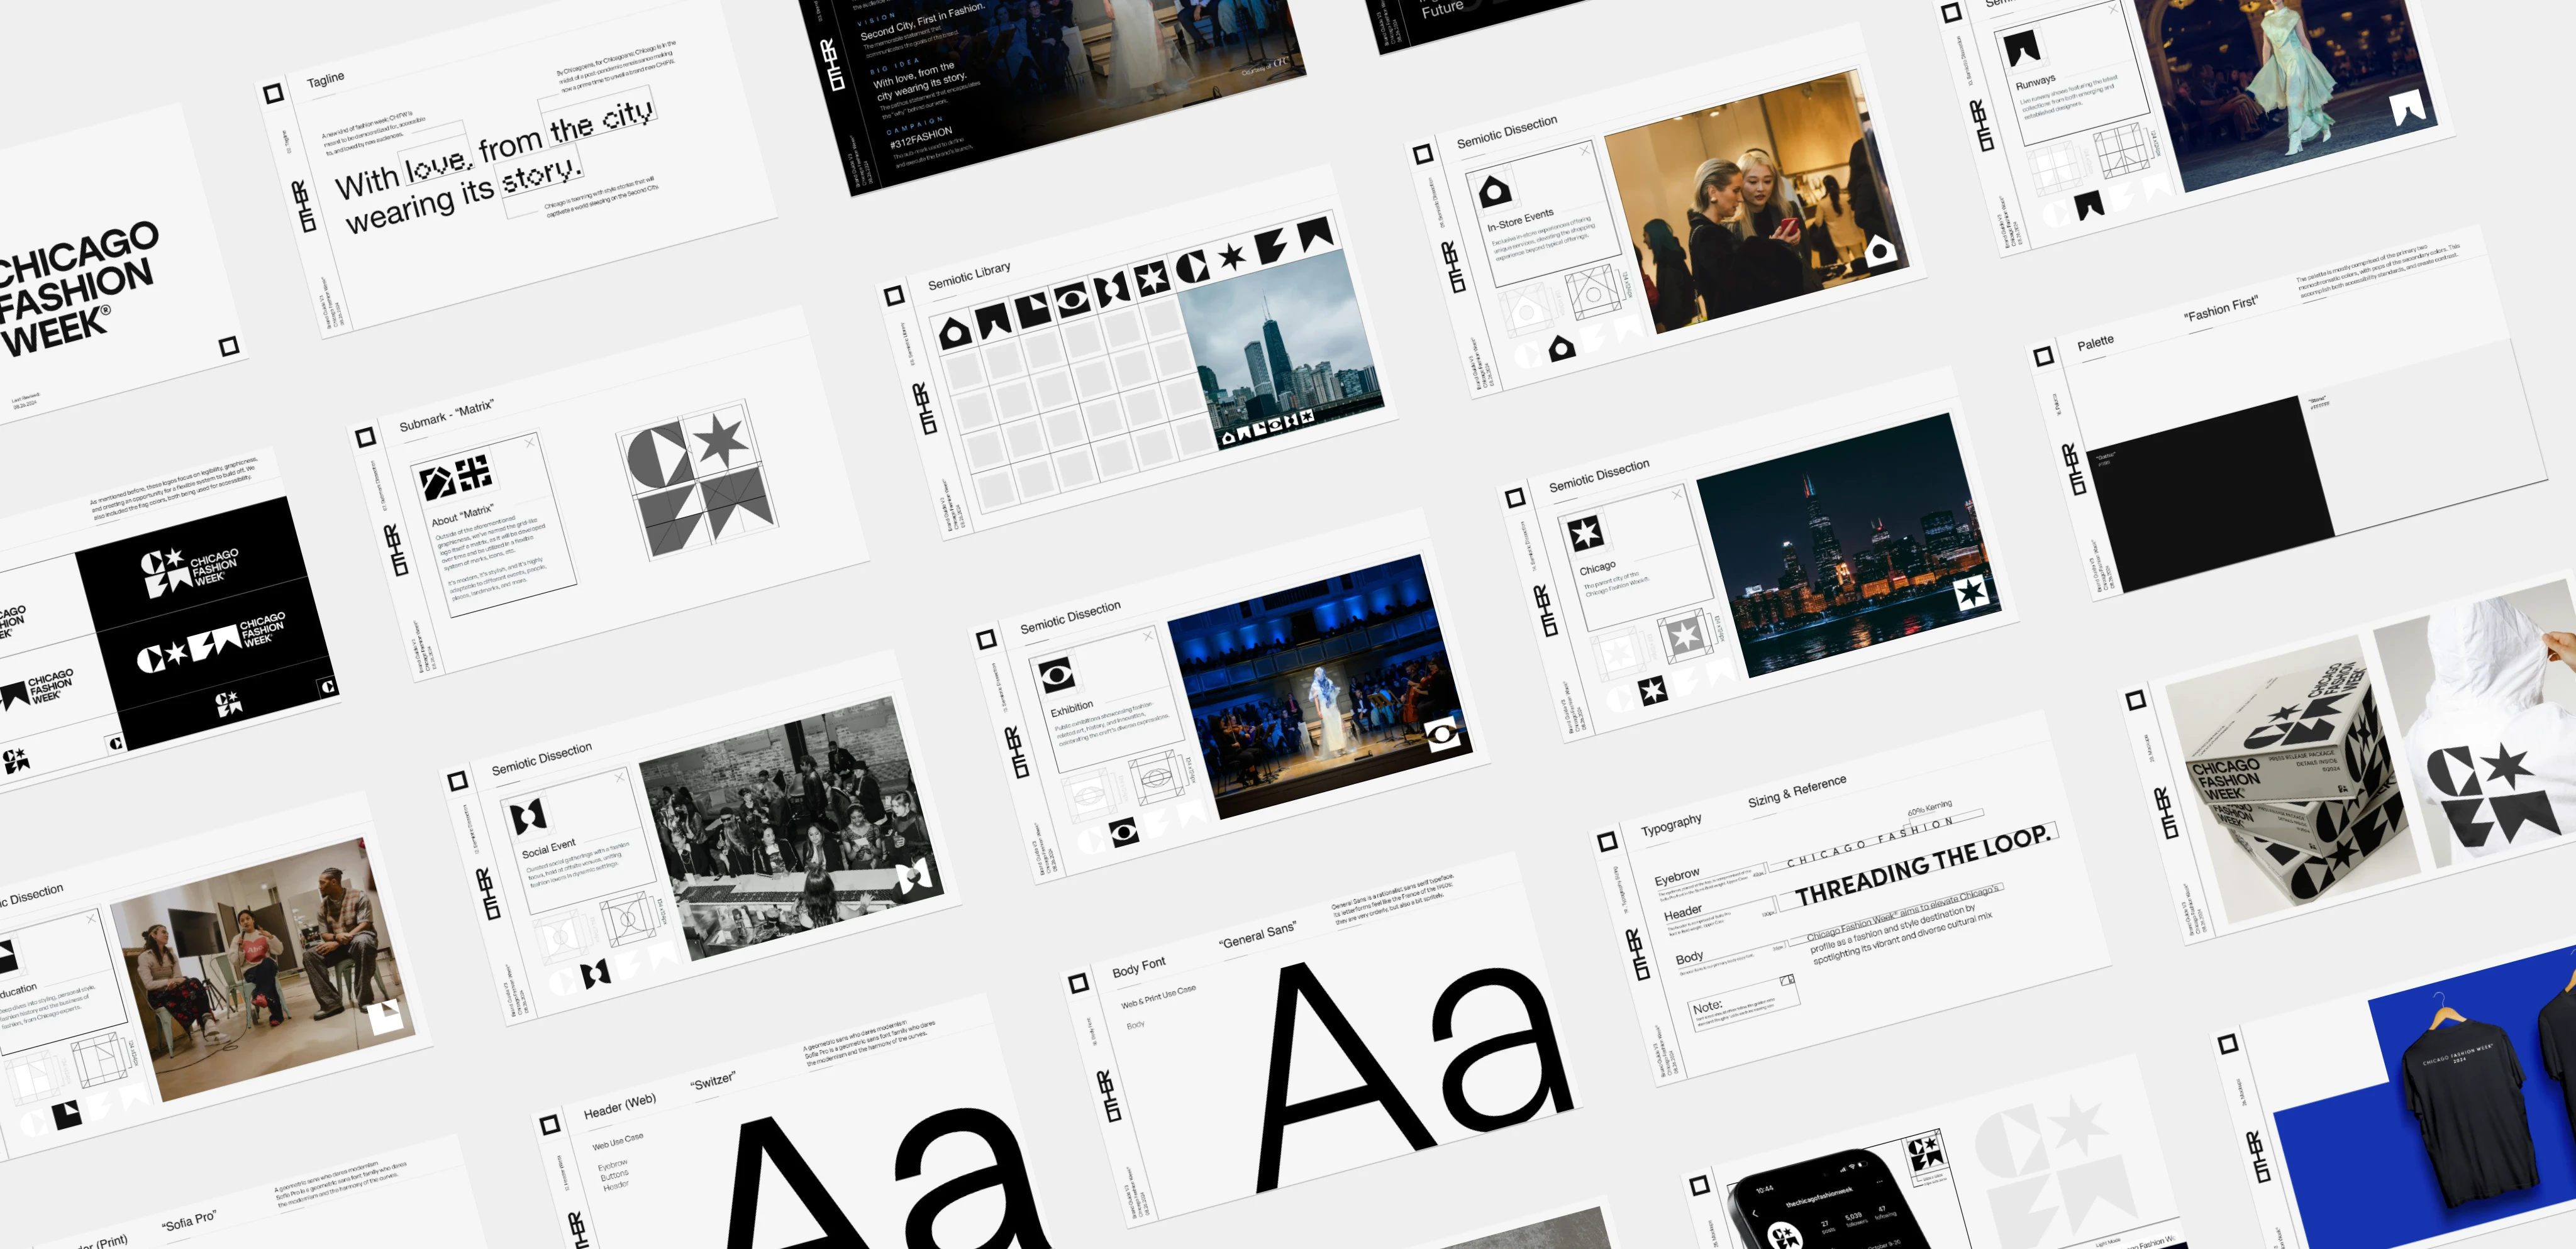
Task: Click the square box beside Tagline heading
Action: [273, 94]
